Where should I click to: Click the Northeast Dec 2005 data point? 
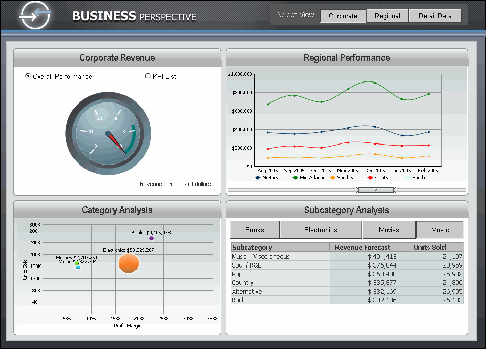(375, 127)
